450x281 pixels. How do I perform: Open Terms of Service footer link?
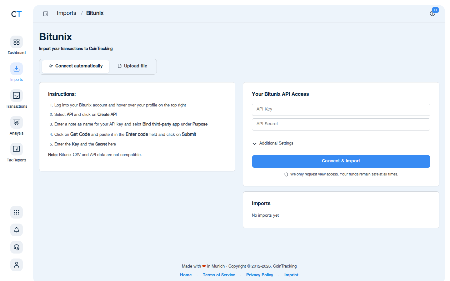(219, 275)
